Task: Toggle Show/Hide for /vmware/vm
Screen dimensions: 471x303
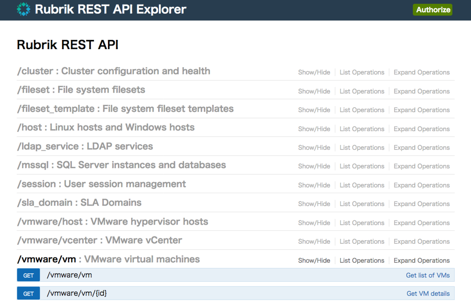Action: tap(314, 260)
